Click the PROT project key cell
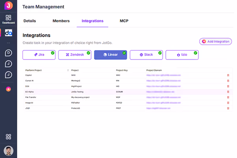 click(119, 108)
